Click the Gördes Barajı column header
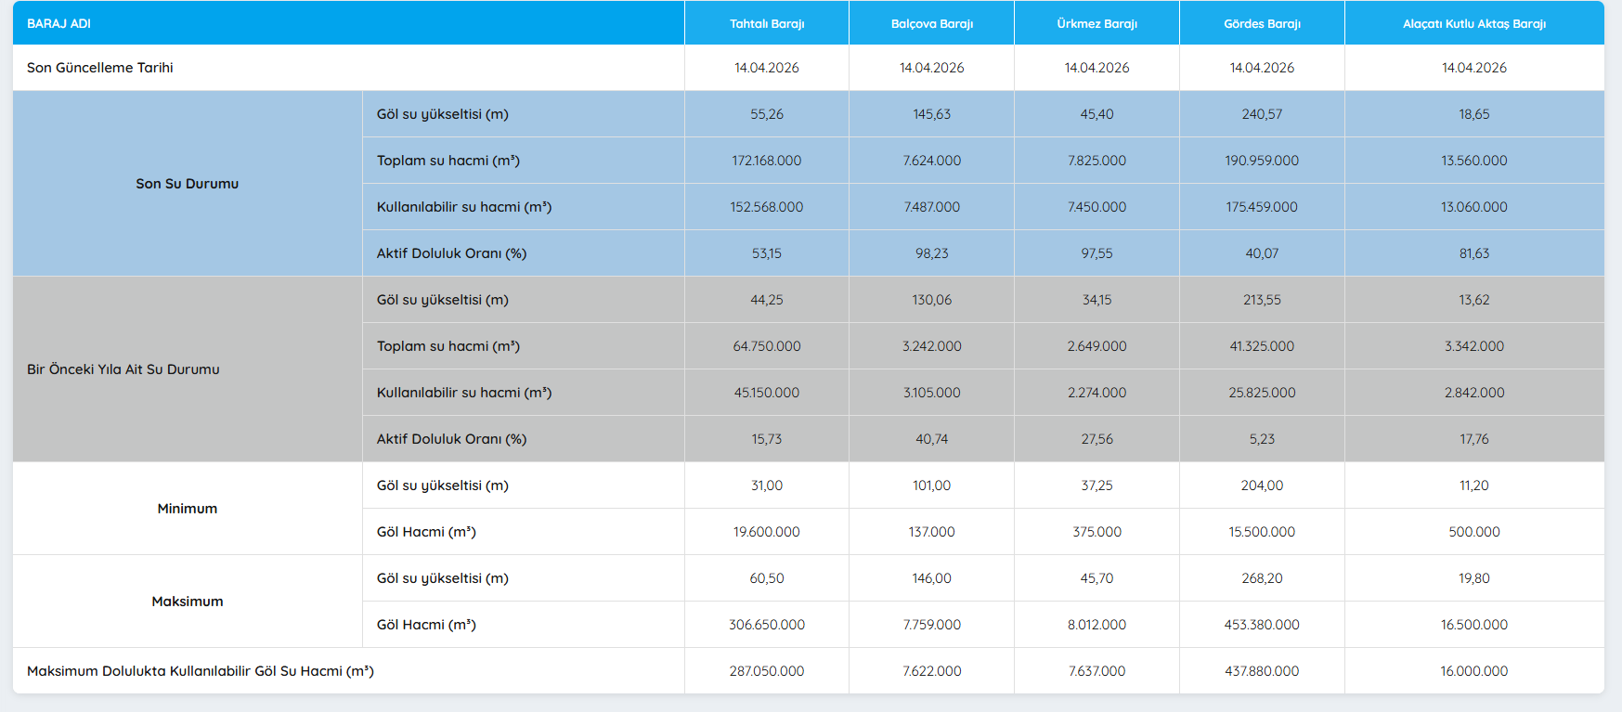Screen dimensions: 1622x712 (1262, 23)
